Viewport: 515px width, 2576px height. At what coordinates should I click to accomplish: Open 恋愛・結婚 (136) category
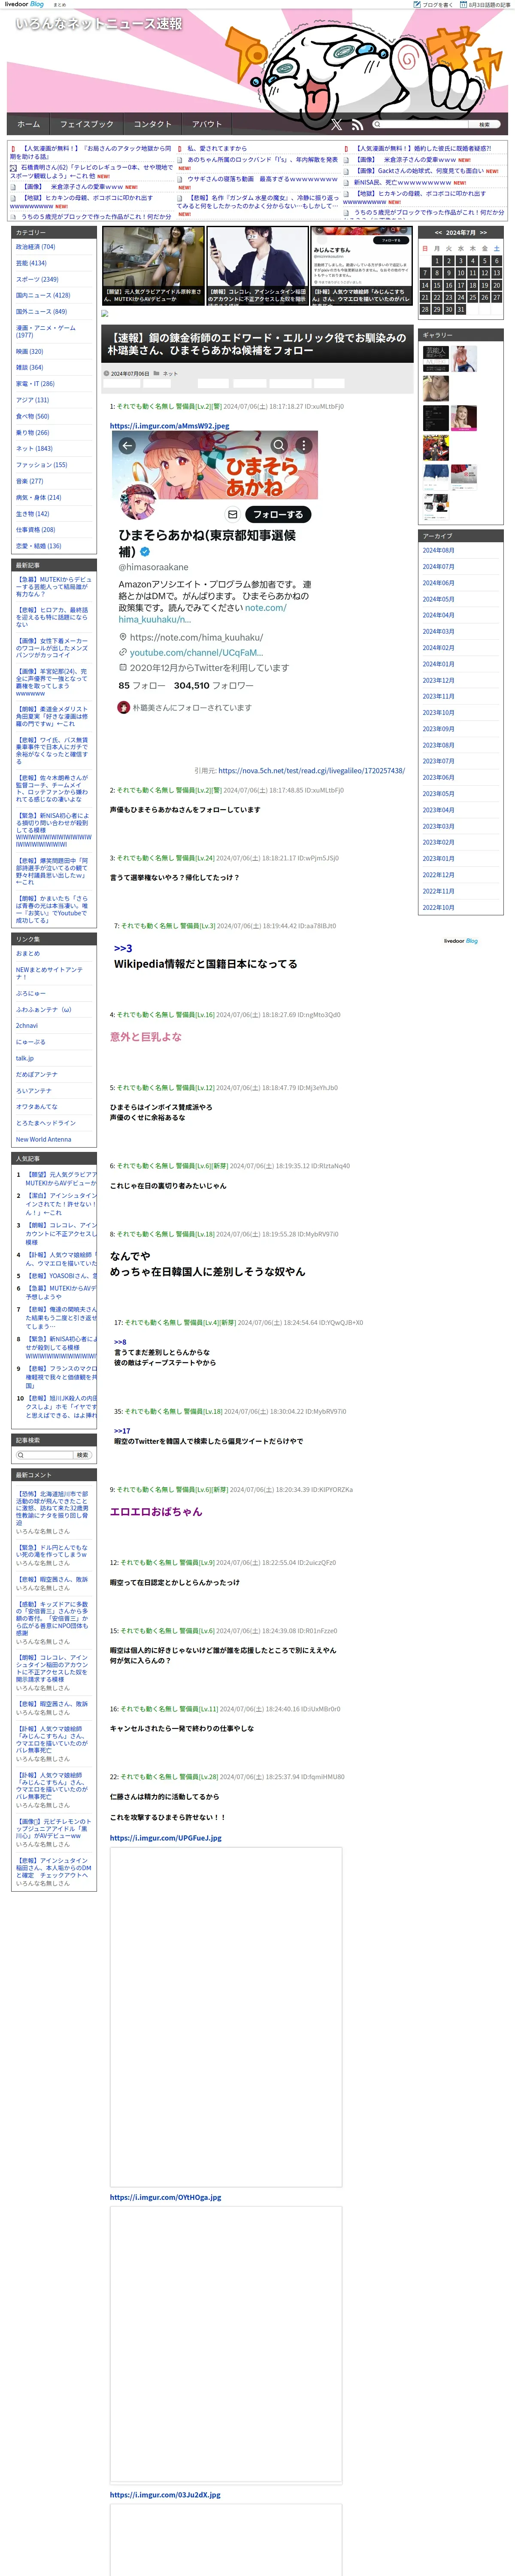pos(38,546)
